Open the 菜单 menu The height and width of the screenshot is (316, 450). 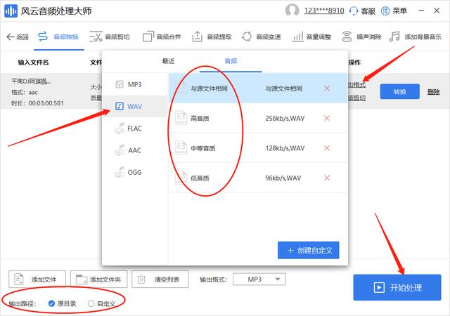click(x=394, y=11)
